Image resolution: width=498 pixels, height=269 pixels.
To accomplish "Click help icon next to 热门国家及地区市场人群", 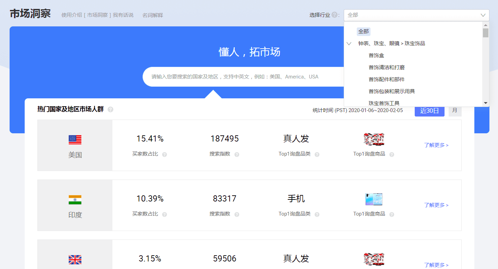I will [110, 110].
